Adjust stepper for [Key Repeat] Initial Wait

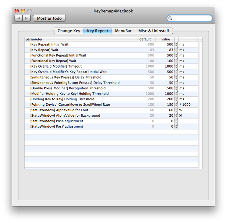click(176, 44)
